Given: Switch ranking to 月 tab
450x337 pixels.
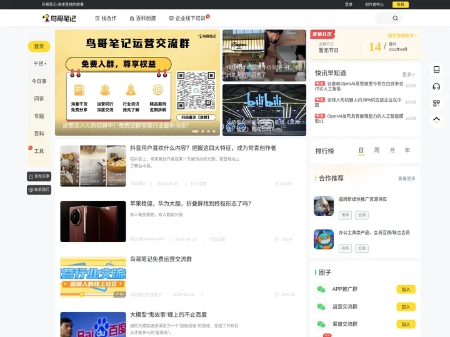Looking at the screenshot, I should 392,150.
